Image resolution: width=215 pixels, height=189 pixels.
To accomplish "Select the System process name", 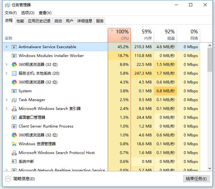I will pyautogui.click(x=25, y=91).
